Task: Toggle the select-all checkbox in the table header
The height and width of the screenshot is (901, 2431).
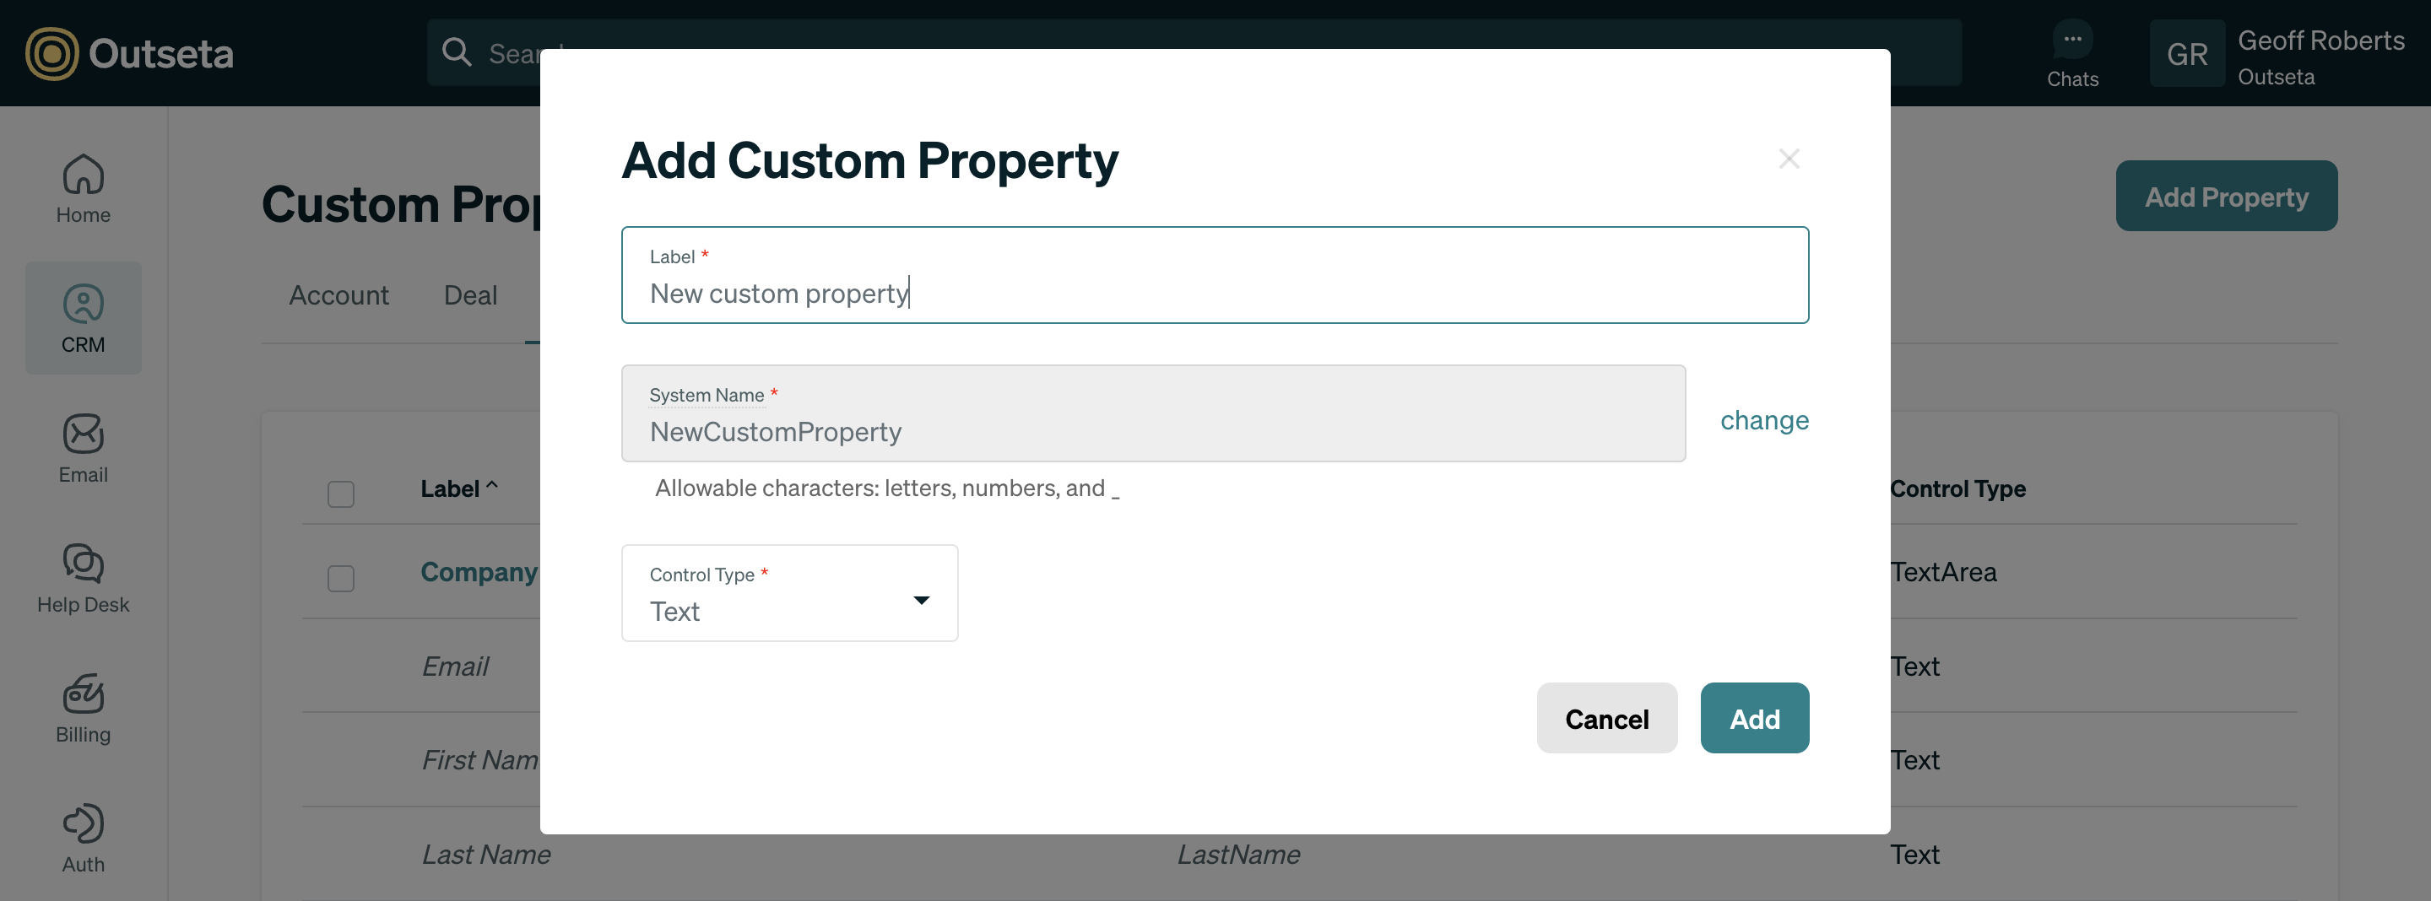Action: 341,494
